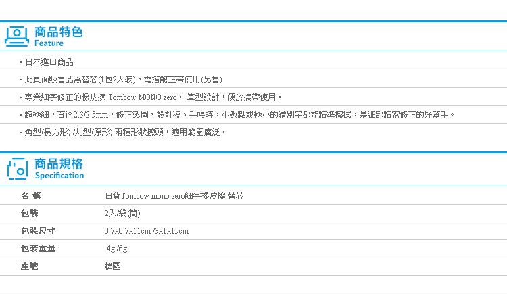Click the line about 替芯 1包2入裝
507x306 pixels.
[x=121, y=80]
